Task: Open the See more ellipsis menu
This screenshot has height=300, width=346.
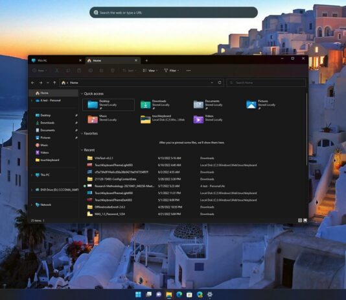Action: coord(189,71)
